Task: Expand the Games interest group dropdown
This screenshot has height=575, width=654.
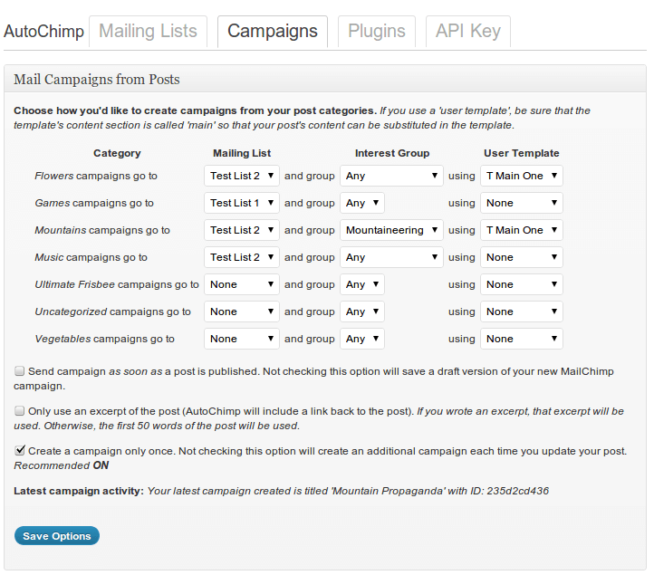Action: 362,203
